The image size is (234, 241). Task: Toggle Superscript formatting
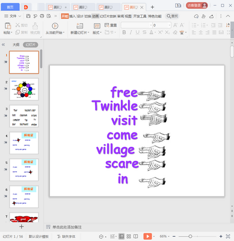click(x=160, y=32)
